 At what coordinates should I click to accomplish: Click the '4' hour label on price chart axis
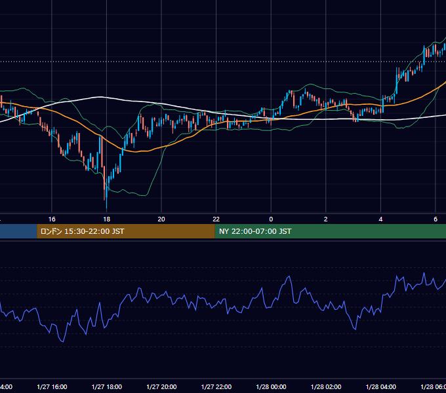coord(380,219)
